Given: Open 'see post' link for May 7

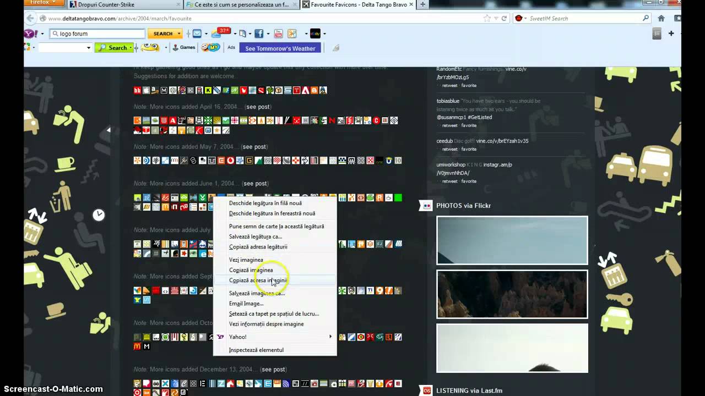Looking at the screenshot, I should click(254, 147).
